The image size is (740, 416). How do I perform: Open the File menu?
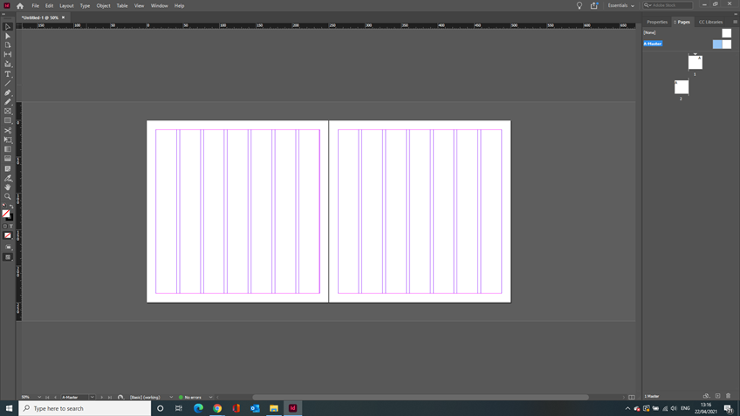[x=36, y=5]
